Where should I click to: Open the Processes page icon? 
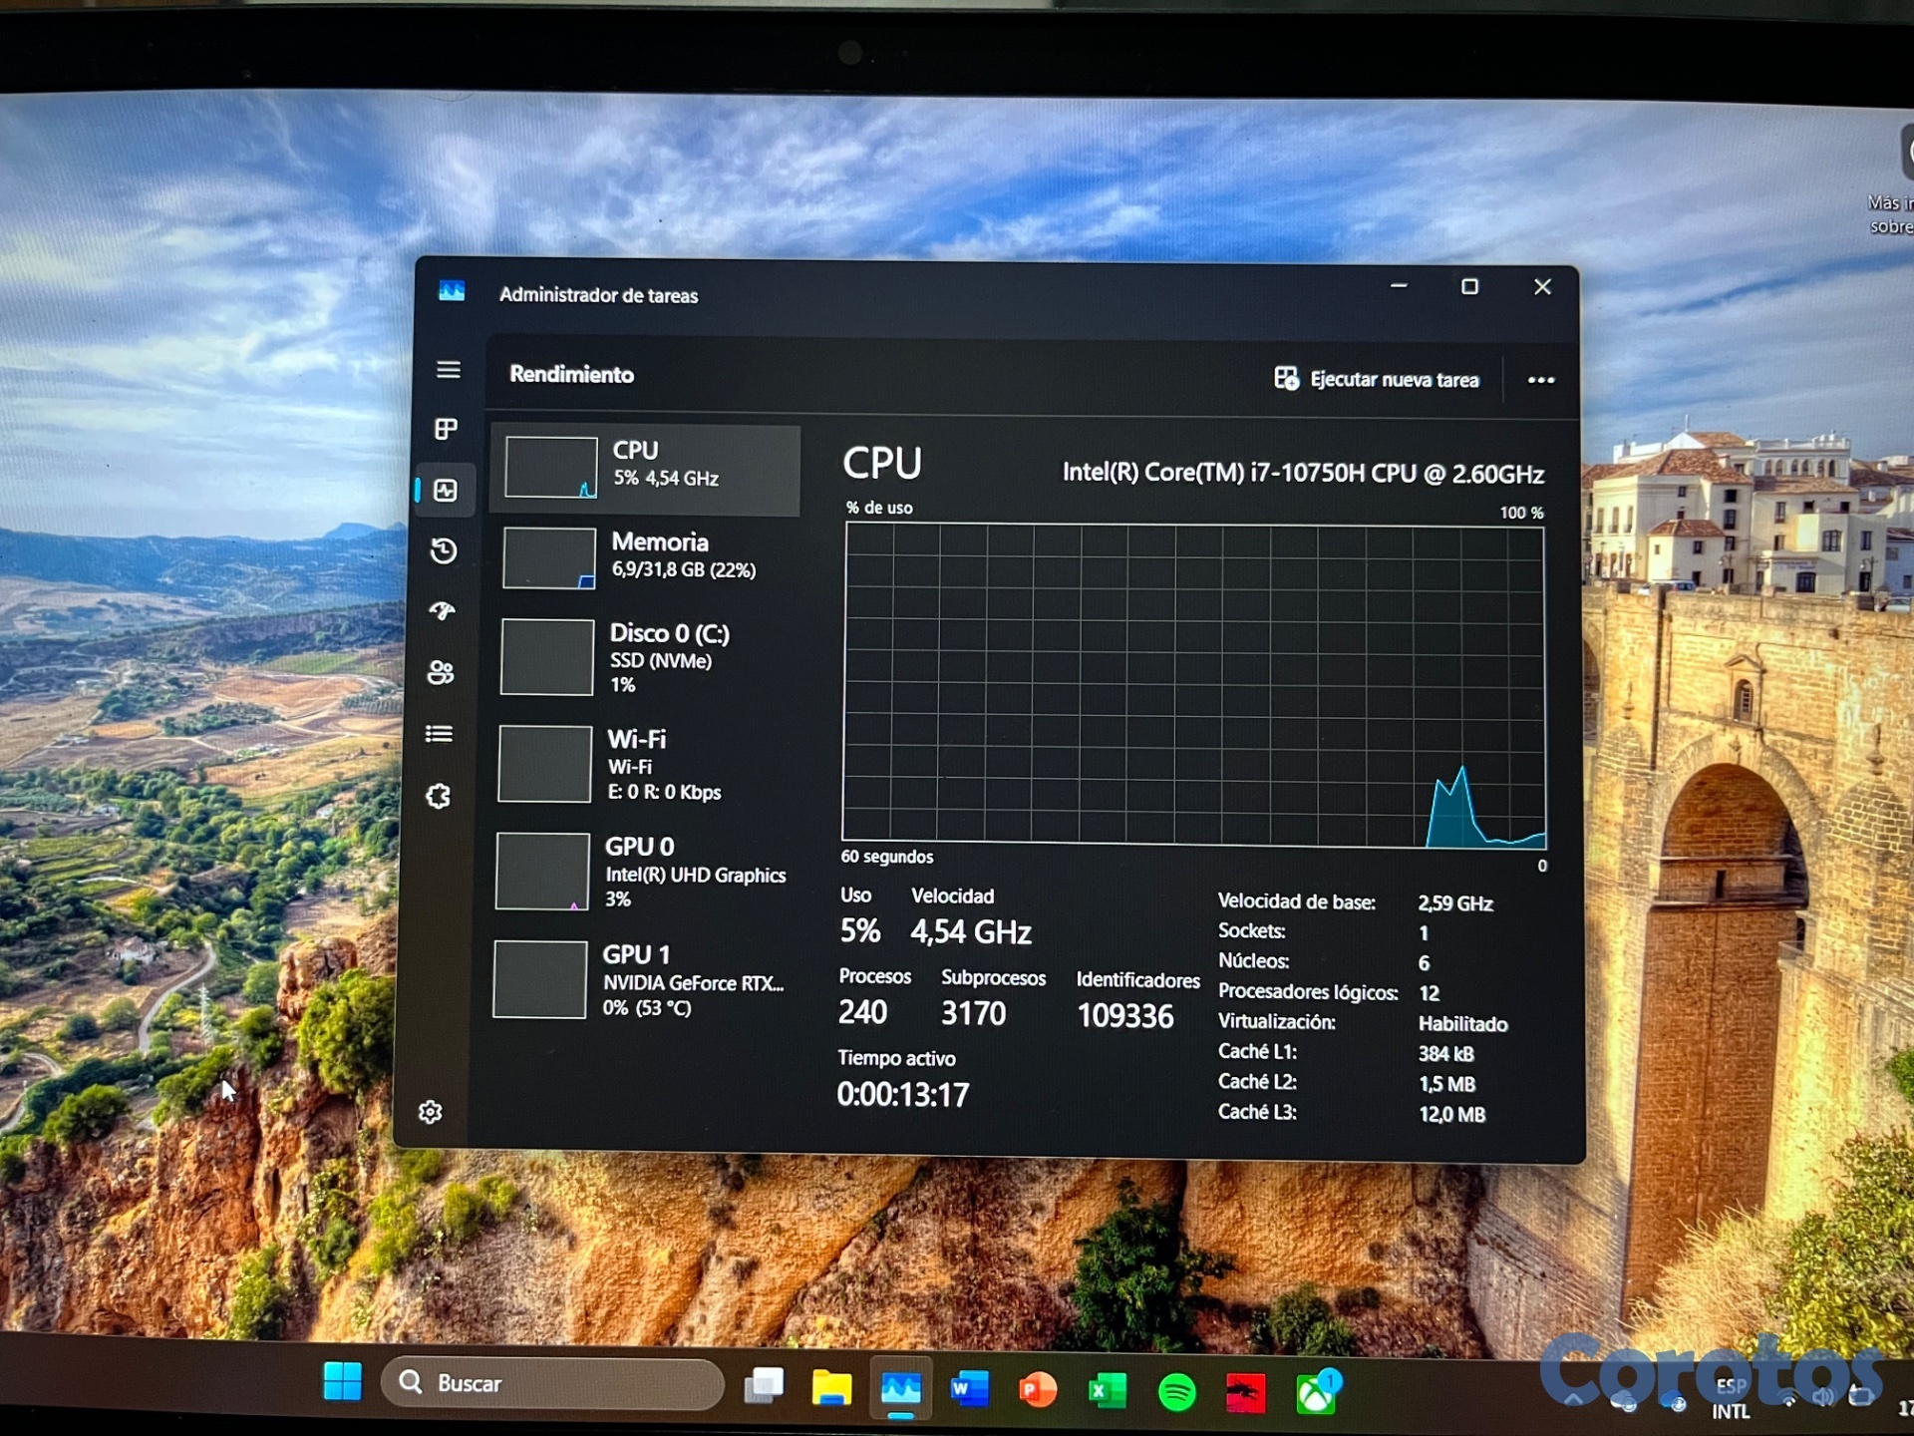(x=446, y=429)
